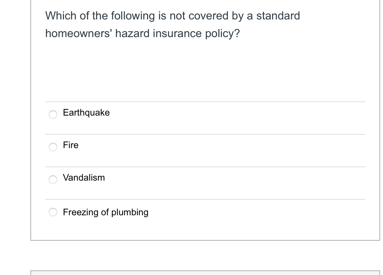Choose the Fire radio button
The width and height of the screenshot is (383, 275).
(x=53, y=147)
